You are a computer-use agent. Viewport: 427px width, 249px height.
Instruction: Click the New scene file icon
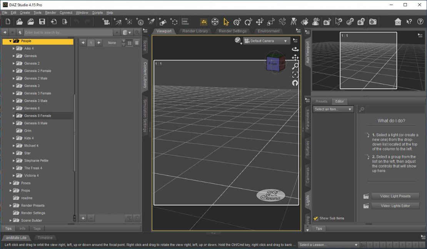click(8, 22)
